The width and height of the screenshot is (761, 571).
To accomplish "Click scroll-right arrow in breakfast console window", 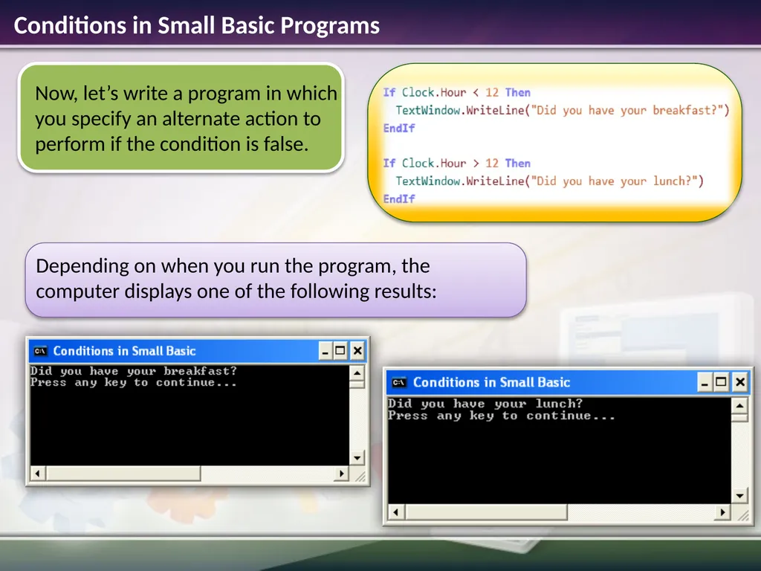I will (342, 474).
